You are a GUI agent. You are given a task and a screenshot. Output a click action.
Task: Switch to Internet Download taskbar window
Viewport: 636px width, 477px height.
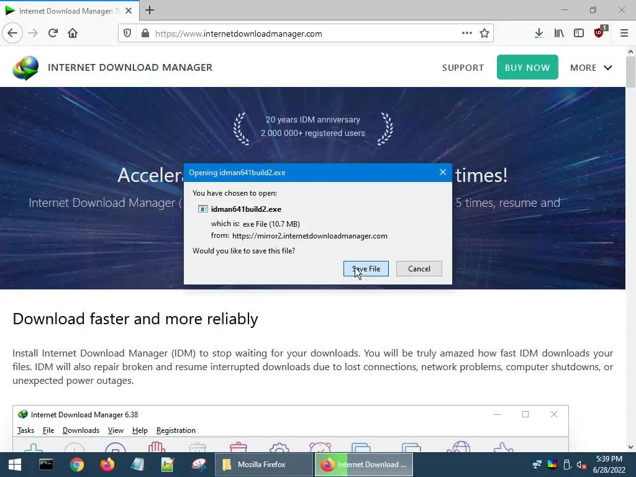tap(364, 465)
